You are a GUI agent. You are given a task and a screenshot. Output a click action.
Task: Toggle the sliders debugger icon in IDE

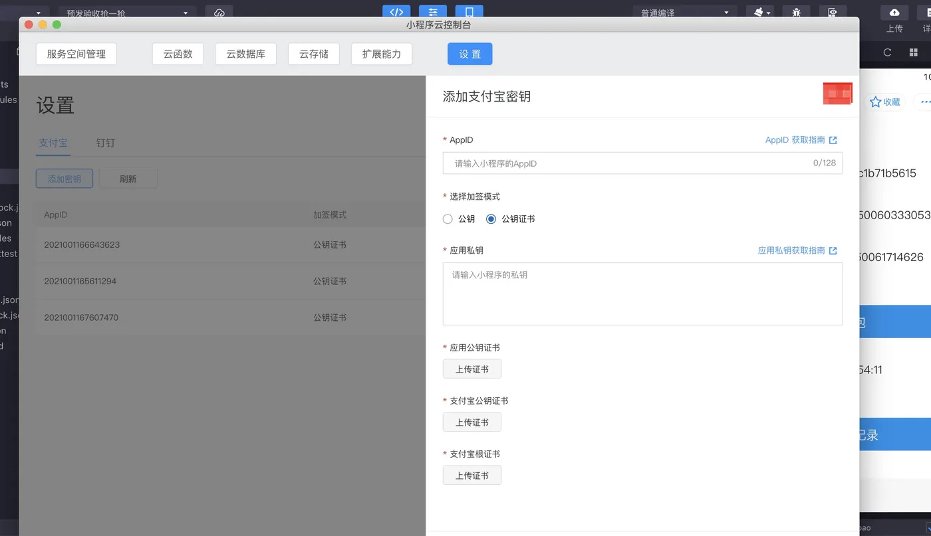pos(433,11)
